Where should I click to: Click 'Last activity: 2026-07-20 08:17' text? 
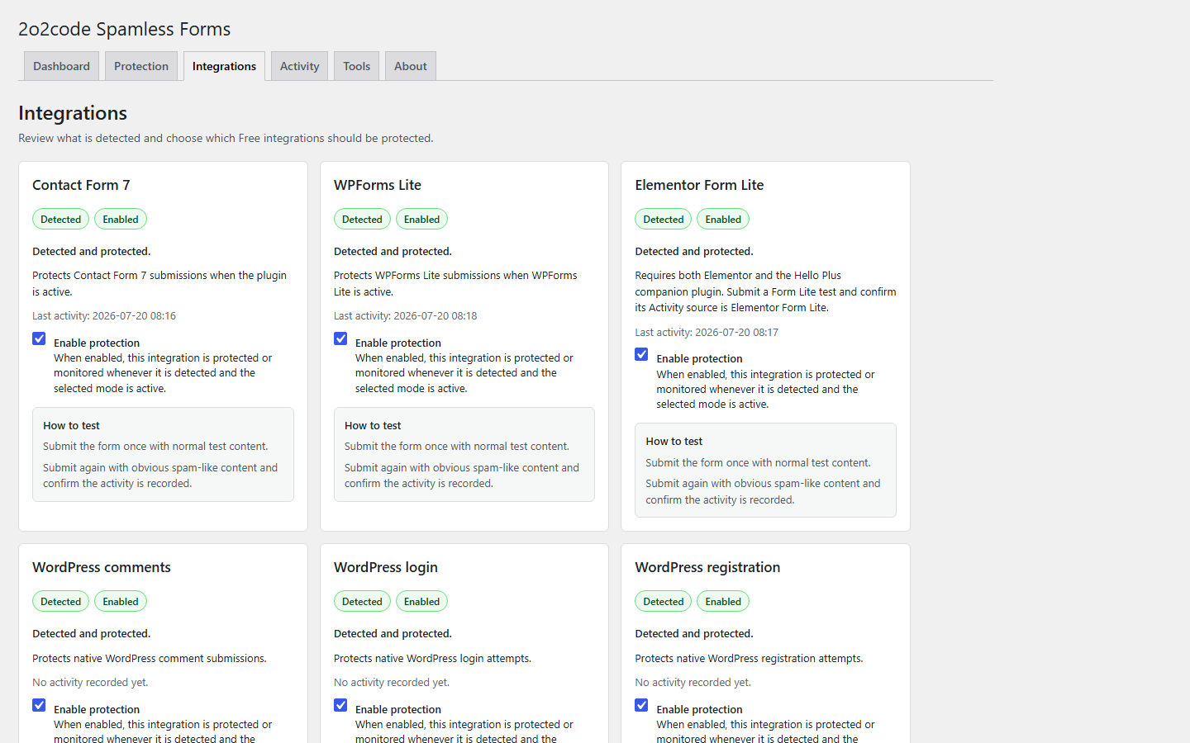point(707,332)
